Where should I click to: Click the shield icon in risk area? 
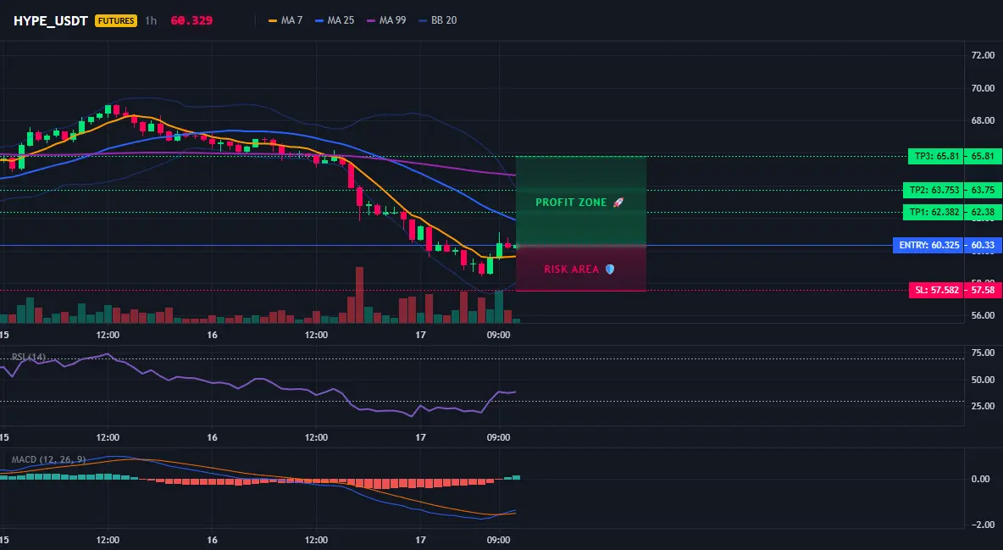[x=610, y=269]
